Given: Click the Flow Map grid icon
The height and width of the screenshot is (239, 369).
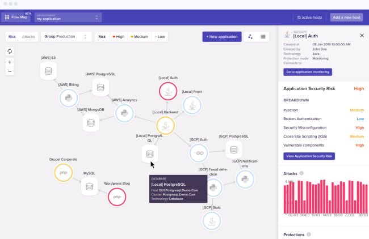Looking at the screenshot, I should (x=7, y=17).
